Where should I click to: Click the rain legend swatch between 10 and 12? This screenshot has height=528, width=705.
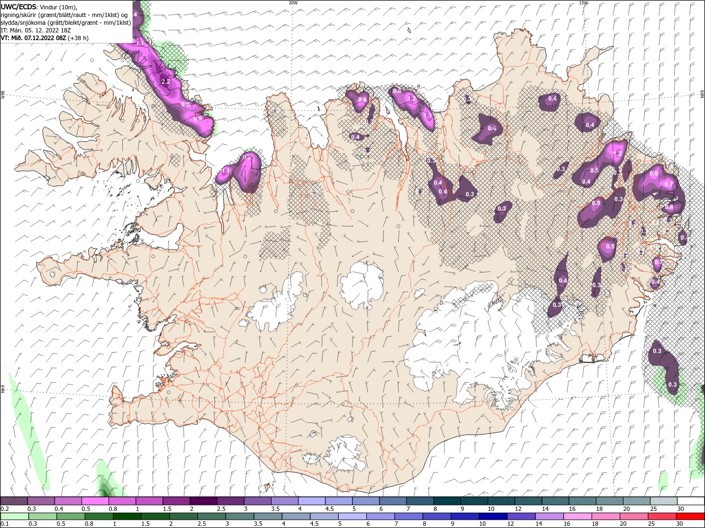(x=493, y=516)
